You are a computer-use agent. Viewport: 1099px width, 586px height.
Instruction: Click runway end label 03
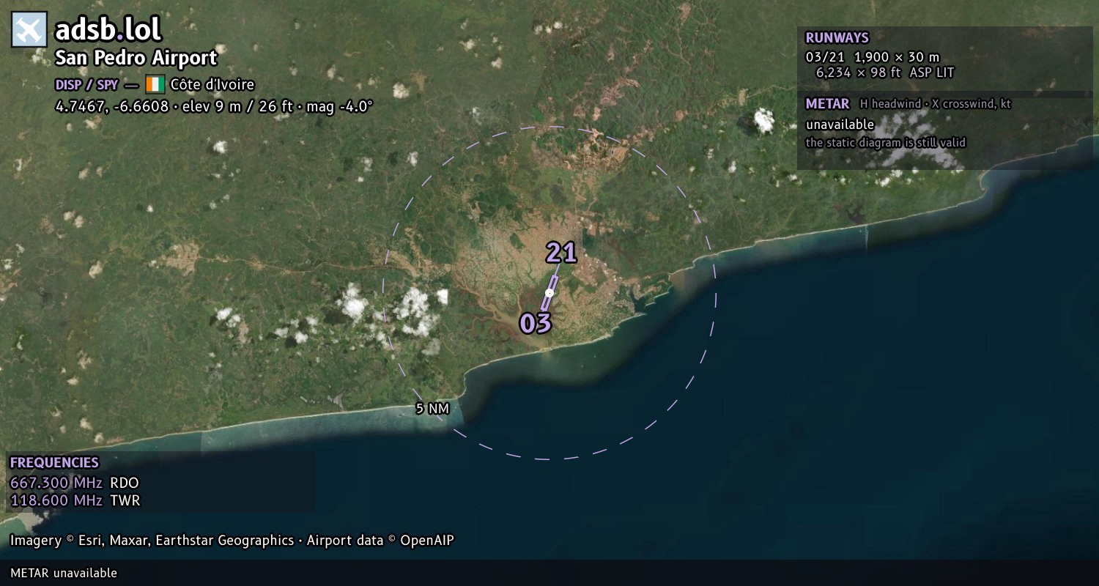(535, 323)
